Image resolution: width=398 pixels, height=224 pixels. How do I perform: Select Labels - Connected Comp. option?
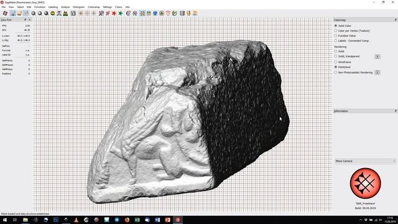tap(351, 40)
